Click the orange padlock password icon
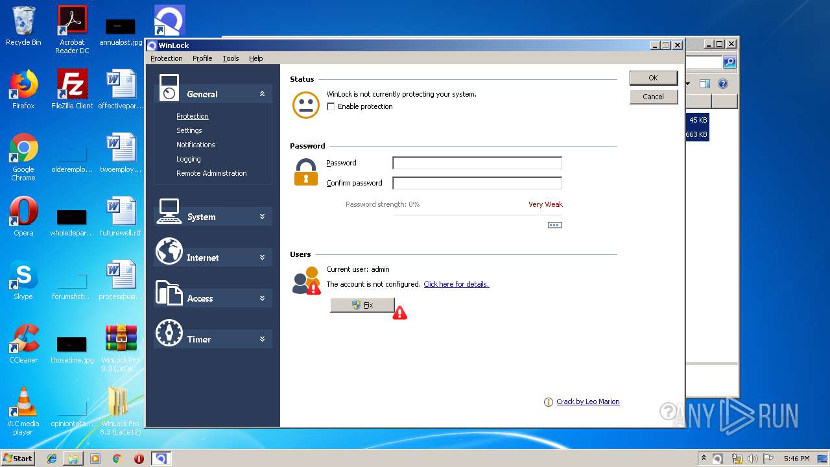Screen dimensions: 830x467 [306, 173]
